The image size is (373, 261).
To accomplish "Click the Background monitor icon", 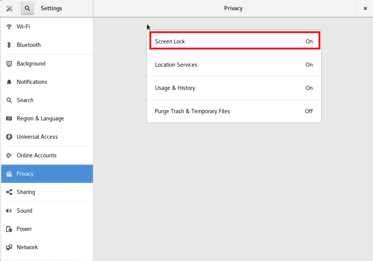I will coord(9,64).
